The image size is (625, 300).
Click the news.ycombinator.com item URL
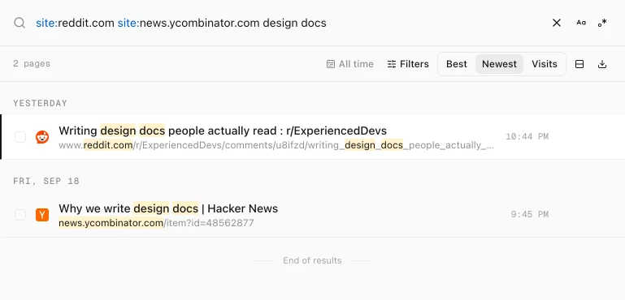coord(156,223)
